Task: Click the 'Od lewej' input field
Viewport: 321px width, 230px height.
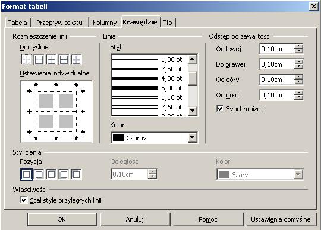Action: [x=277, y=49]
